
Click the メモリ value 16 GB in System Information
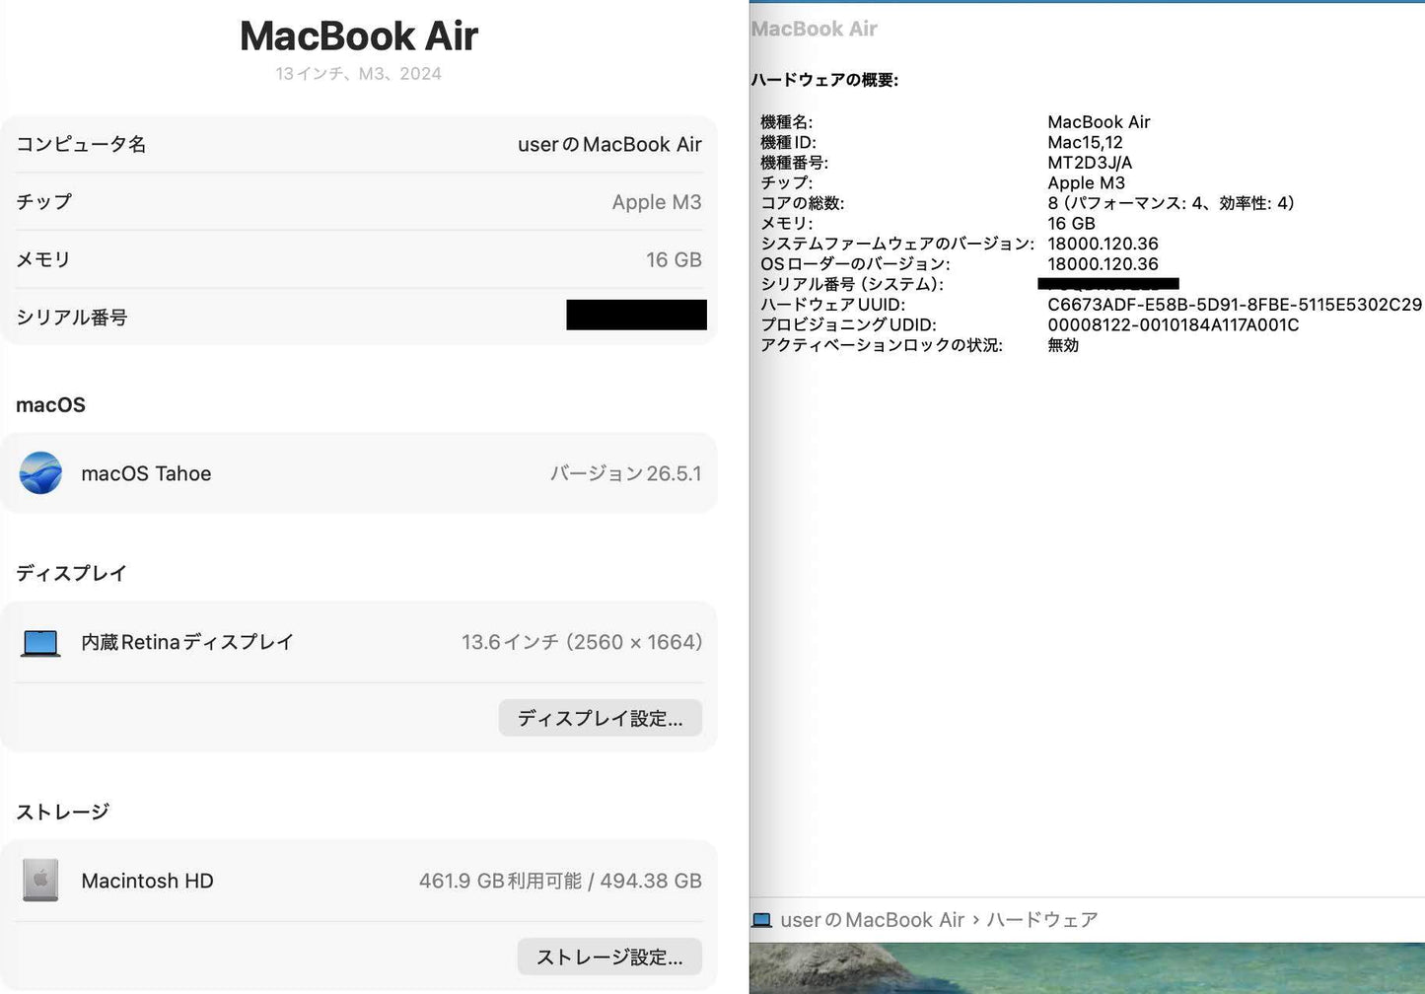(1071, 224)
